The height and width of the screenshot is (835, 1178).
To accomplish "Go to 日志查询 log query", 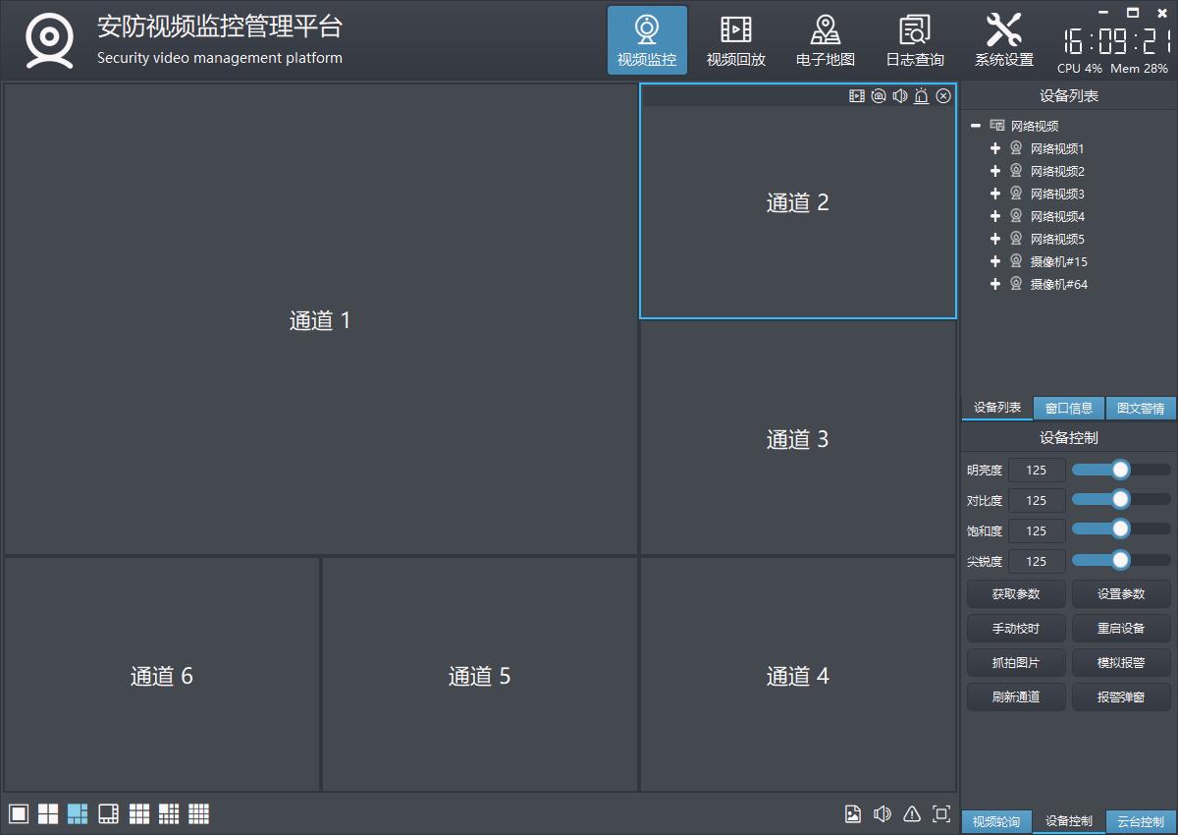I will (x=914, y=40).
